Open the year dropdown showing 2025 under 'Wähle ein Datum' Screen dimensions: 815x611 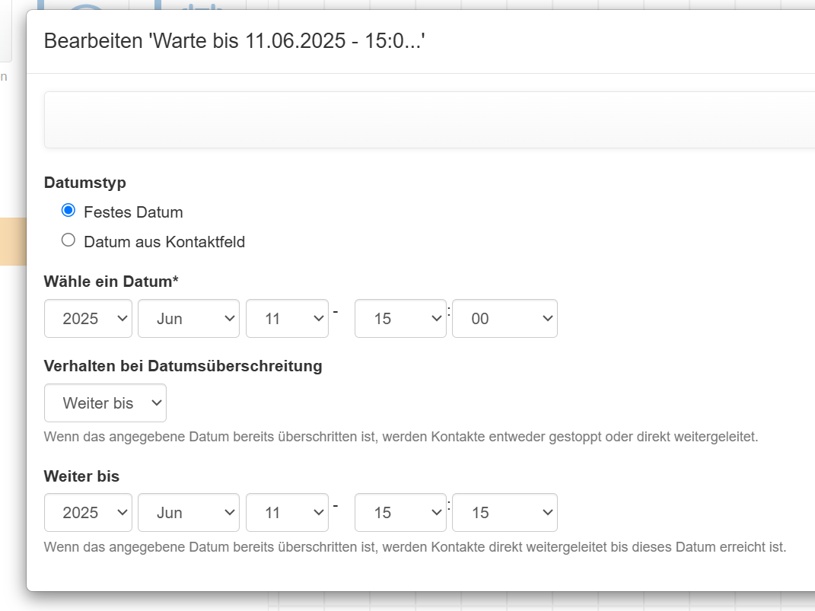pos(88,318)
